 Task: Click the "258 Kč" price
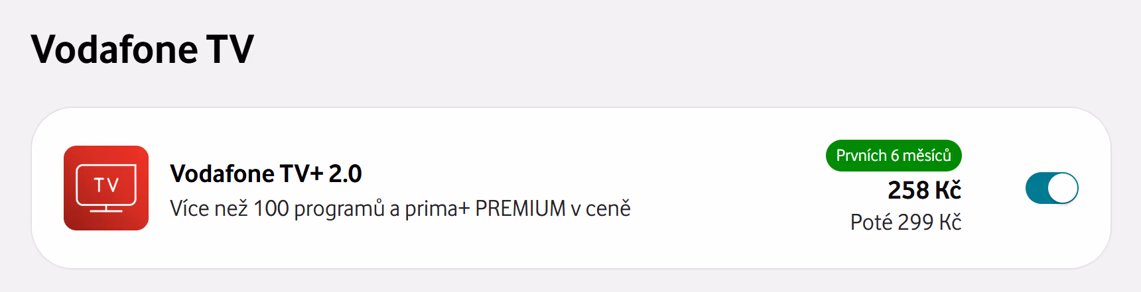point(924,190)
